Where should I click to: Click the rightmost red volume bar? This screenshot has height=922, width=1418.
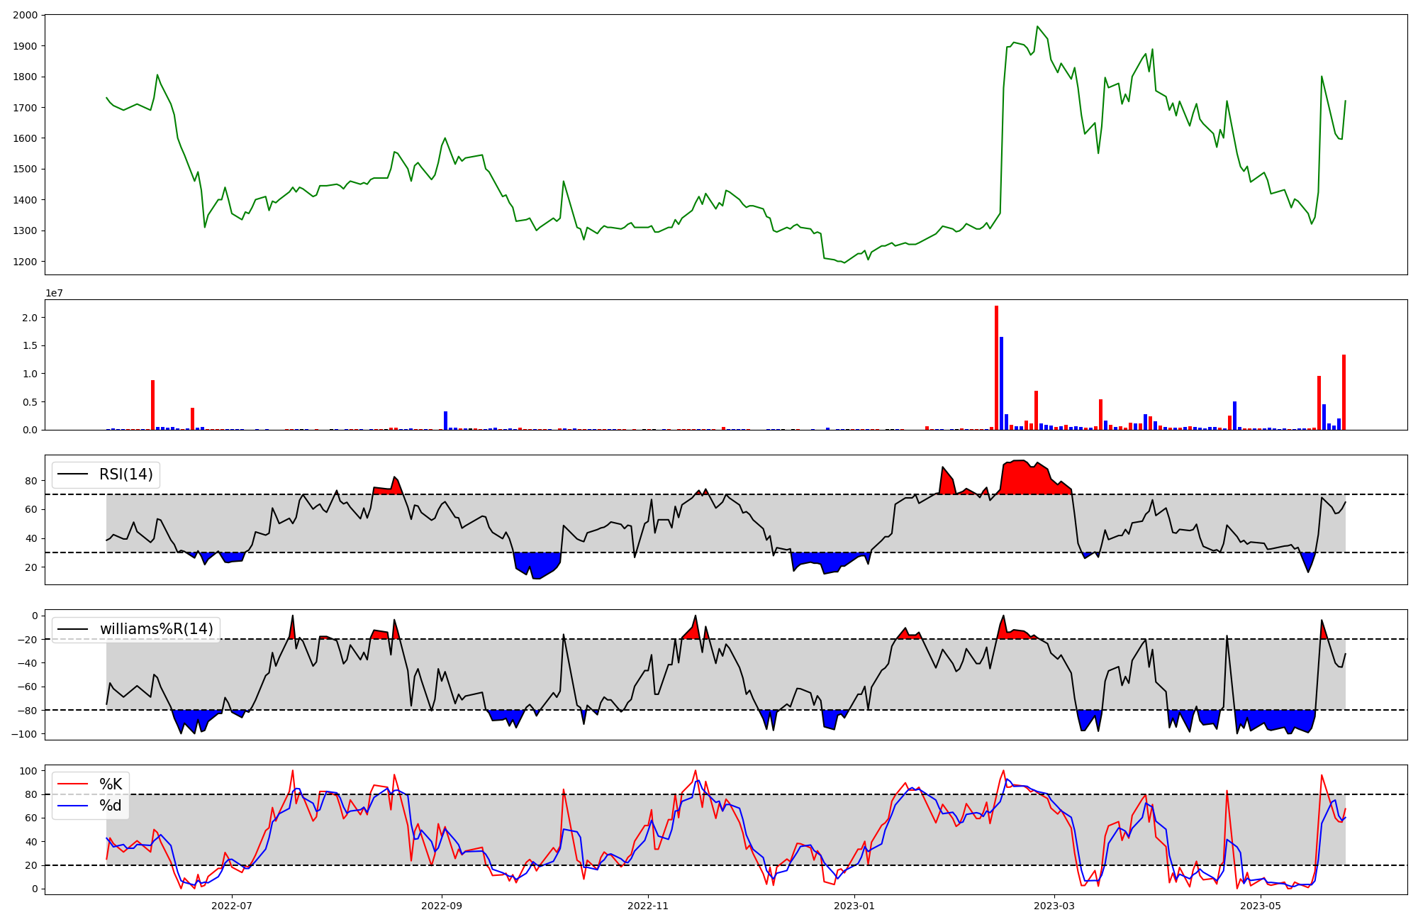[1344, 393]
